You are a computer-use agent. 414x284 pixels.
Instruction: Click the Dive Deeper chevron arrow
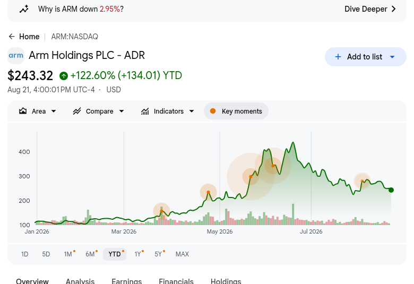click(393, 9)
